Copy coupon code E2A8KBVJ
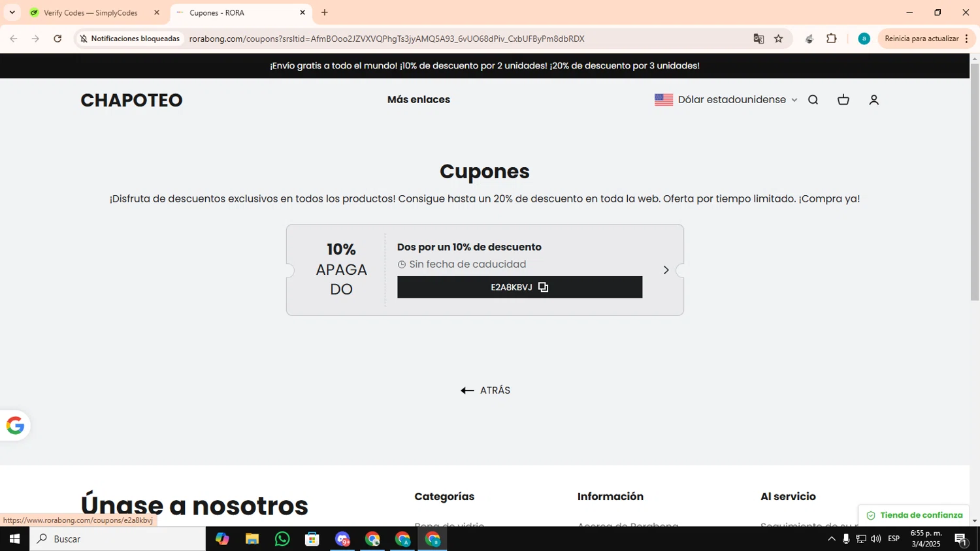 pos(519,287)
